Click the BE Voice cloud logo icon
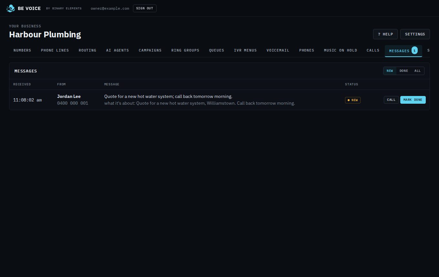Screen dimensions: 439x277 [11, 8]
